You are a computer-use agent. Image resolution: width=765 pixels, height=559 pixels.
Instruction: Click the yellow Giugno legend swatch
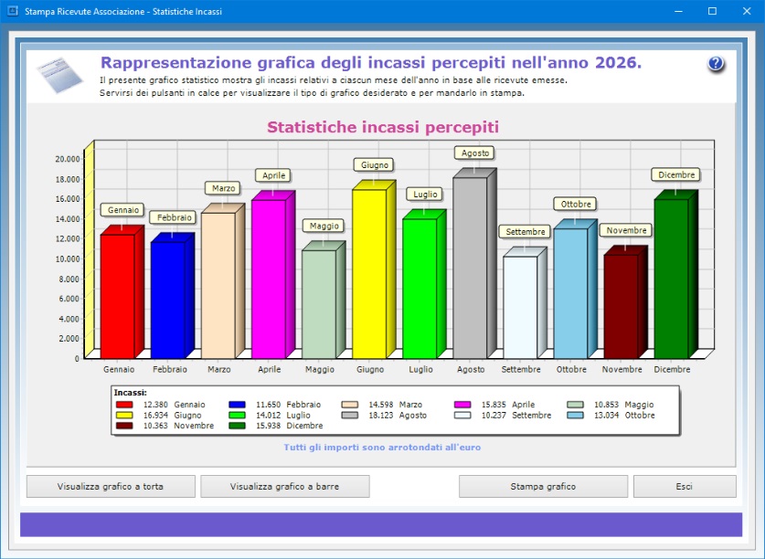coord(124,415)
